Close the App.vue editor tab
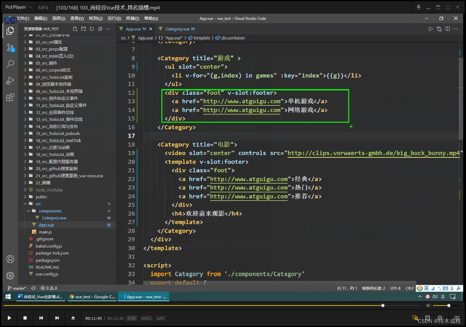The image size is (466, 327). [x=151, y=29]
